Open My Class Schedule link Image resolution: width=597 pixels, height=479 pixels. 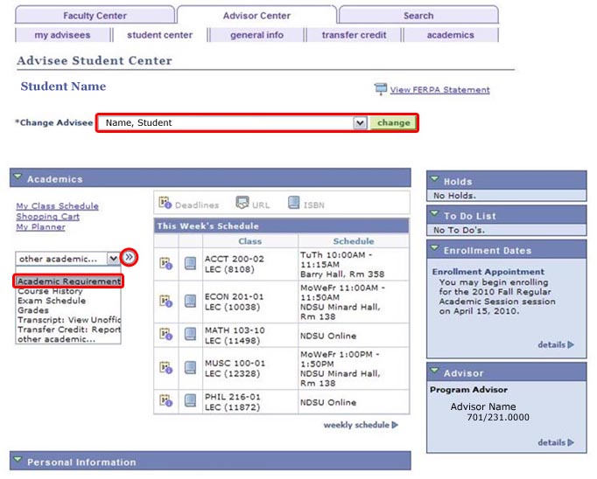coord(57,206)
